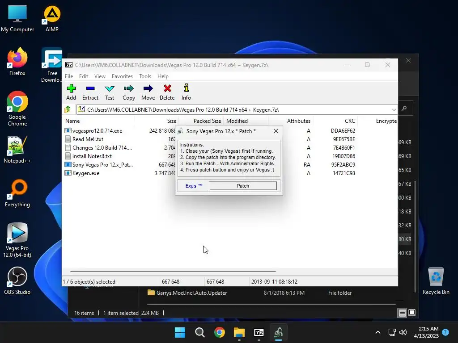
Task: Expand the 7-Zip address bar dropdown
Action: 394,110
